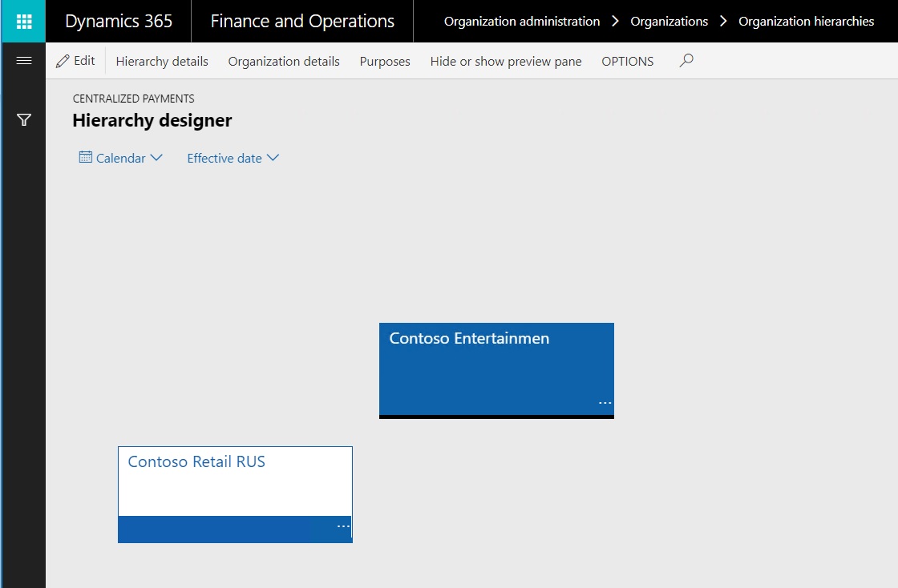Open Hierarchy details
Viewport: 898px width, 588px height.
tap(162, 61)
